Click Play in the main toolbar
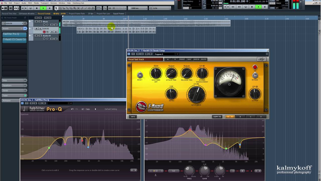 (43, 8)
